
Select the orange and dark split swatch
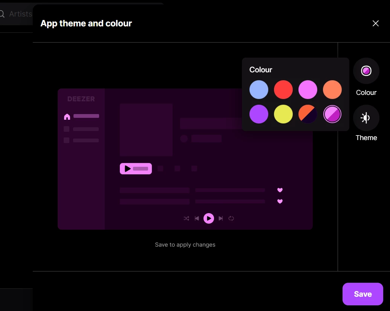pyautogui.click(x=308, y=114)
